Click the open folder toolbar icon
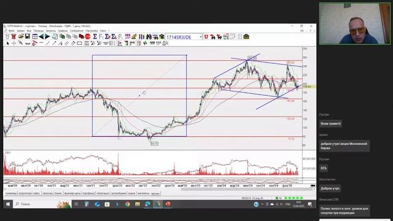393x221 pixels. pos(21,37)
